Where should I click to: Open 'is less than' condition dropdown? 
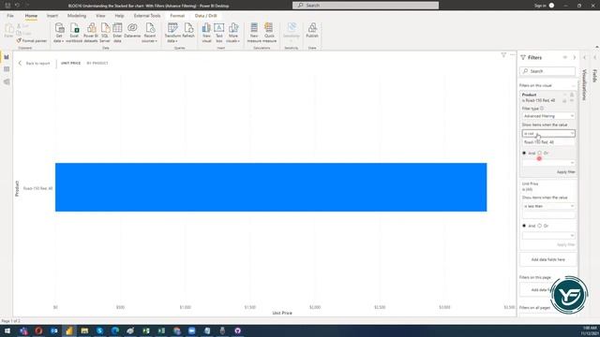(548, 206)
